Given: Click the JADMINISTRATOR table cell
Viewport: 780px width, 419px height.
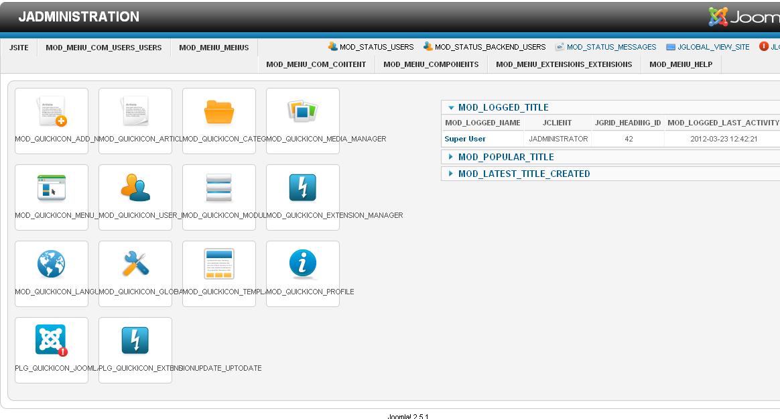Looking at the screenshot, I should 558,139.
